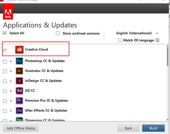Click the Illustrator CC app icon
This screenshot has height=134, width=170.
[19, 71]
